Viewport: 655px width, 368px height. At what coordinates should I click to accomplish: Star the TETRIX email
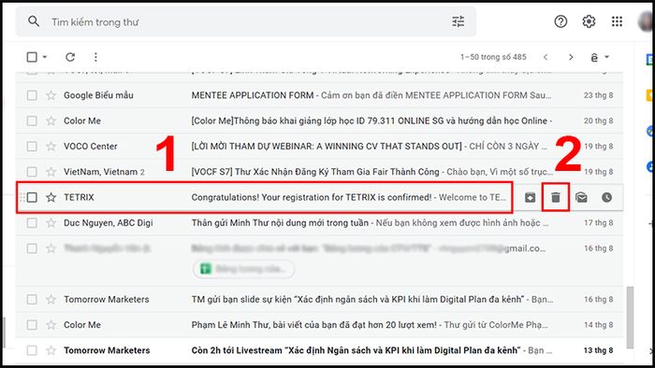[x=51, y=197]
